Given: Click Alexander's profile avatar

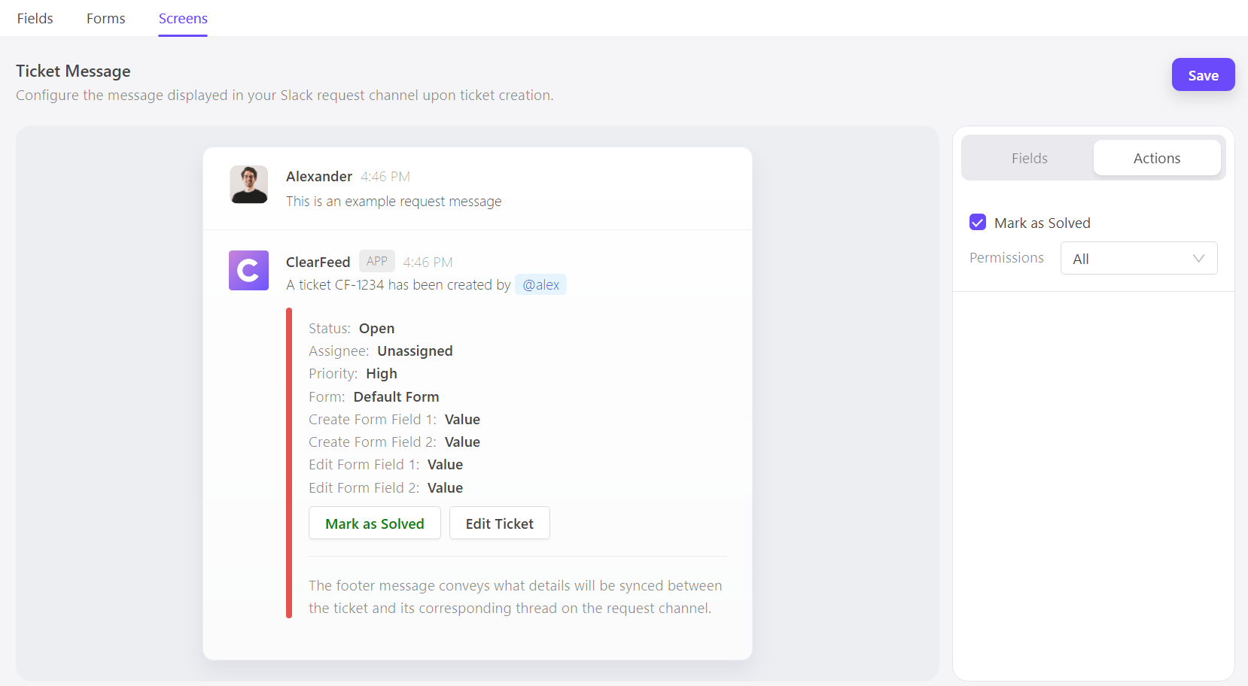Looking at the screenshot, I should coord(248,184).
